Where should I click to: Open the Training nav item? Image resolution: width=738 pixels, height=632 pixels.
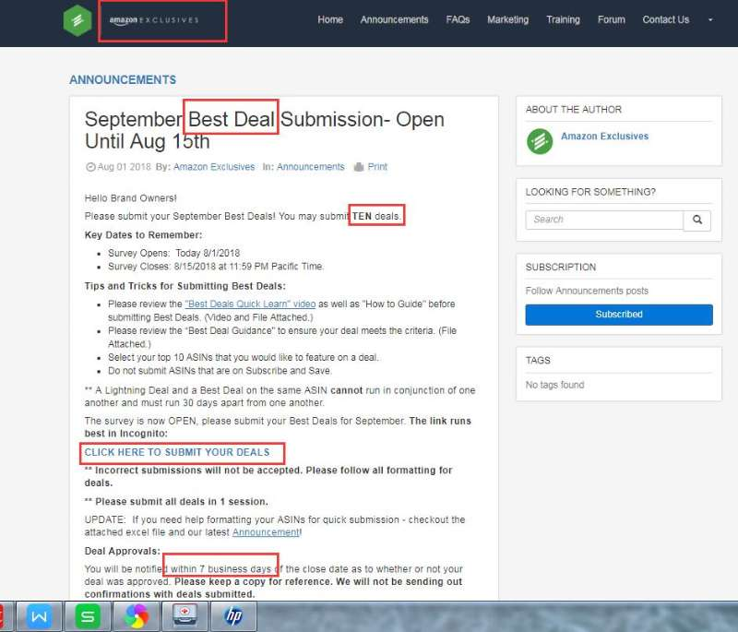(563, 19)
